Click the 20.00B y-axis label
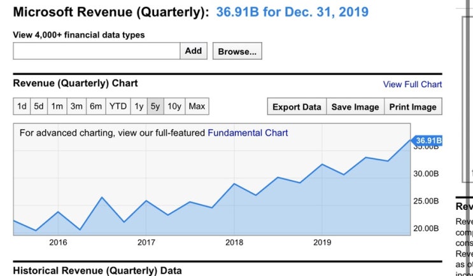Screen dimensions: 473x276 [426, 228]
